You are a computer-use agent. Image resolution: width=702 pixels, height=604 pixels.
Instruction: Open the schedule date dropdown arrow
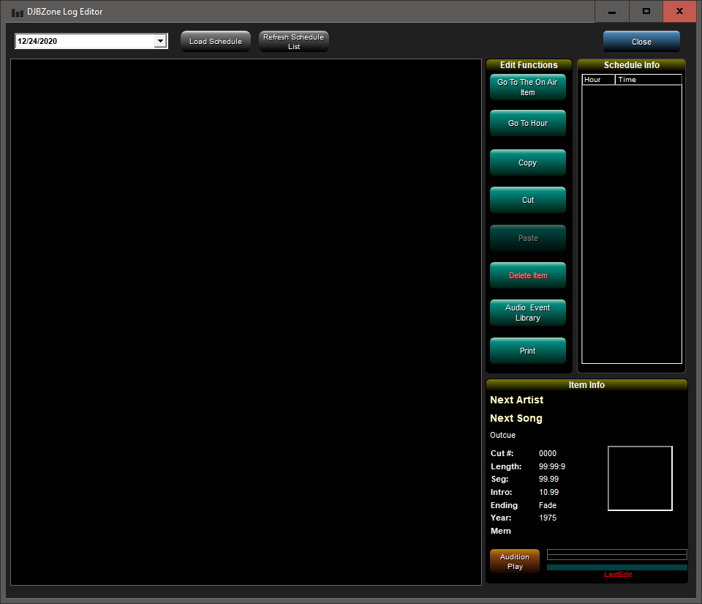(x=160, y=41)
